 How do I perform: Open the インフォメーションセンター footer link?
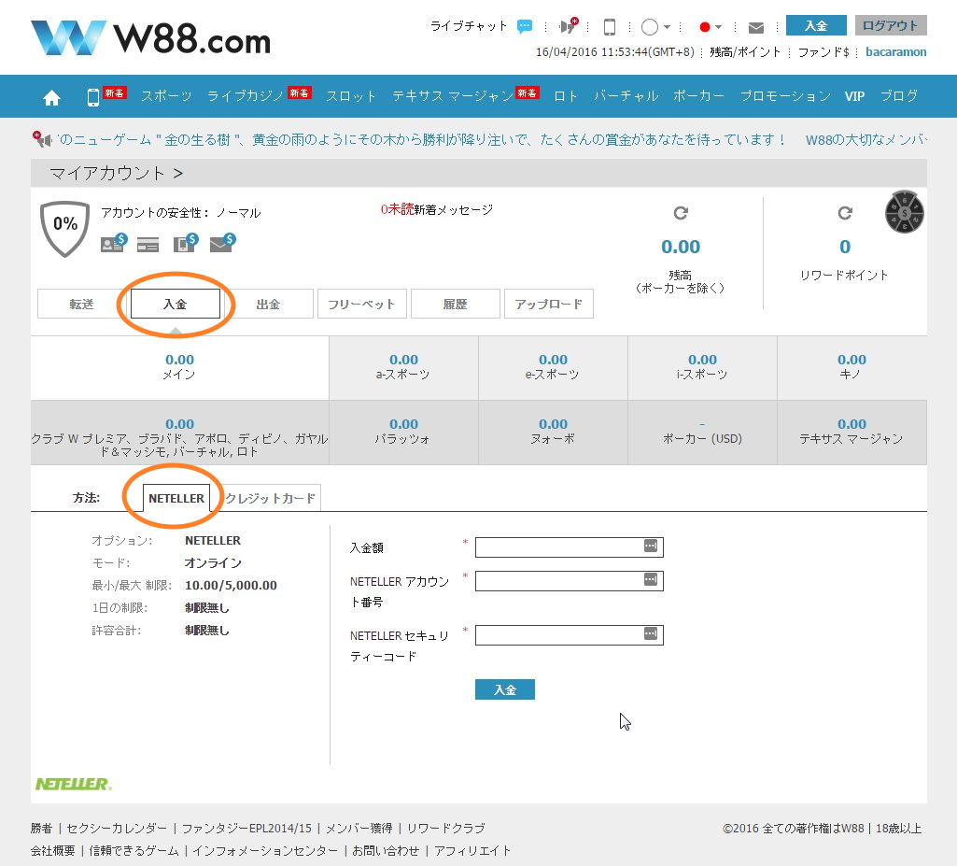coord(265,851)
